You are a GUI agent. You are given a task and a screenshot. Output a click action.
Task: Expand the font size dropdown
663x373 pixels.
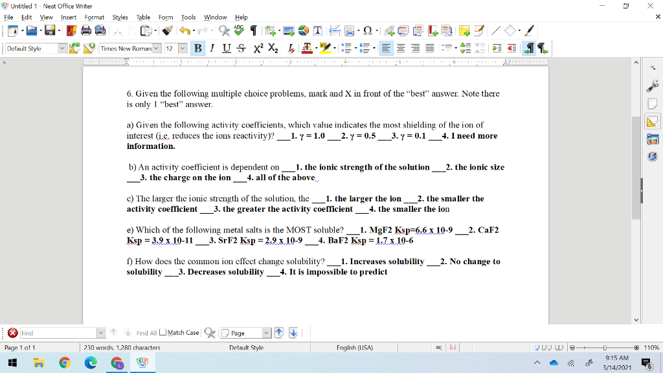tap(182, 48)
